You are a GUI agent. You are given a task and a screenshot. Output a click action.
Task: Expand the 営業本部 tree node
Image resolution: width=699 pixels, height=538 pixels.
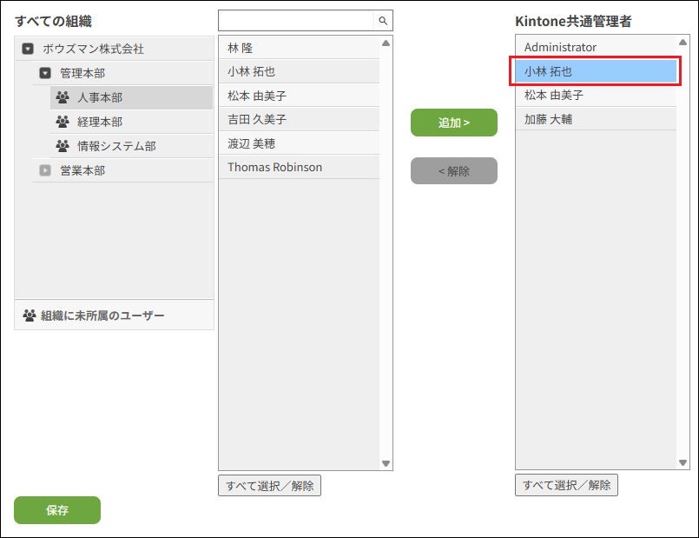pos(45,171)
